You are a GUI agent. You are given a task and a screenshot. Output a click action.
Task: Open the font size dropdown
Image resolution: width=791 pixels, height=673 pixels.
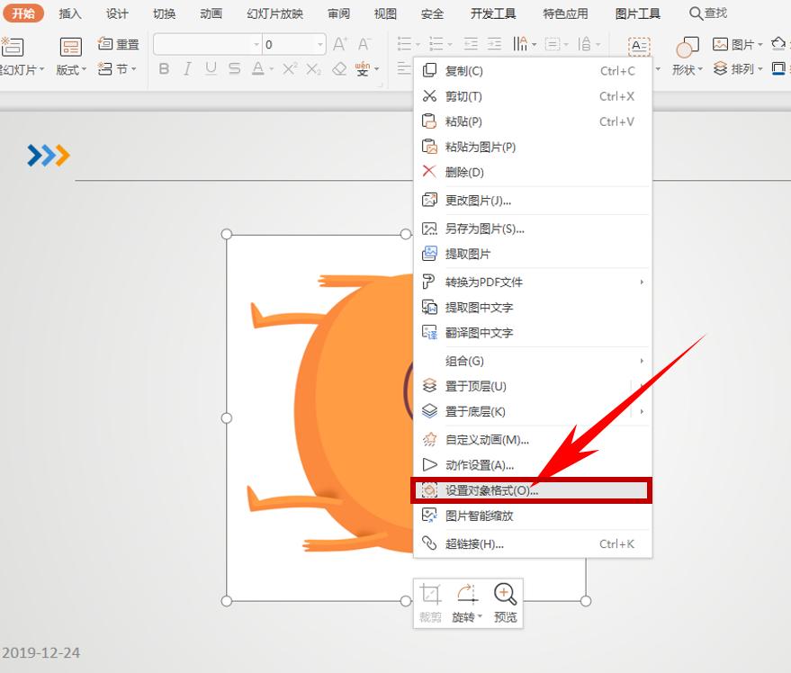320,42
